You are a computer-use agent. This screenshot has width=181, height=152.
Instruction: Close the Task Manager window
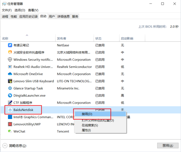pos(174,4)
